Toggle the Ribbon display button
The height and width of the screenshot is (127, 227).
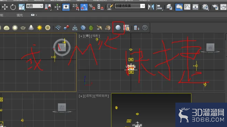point(179,7)
